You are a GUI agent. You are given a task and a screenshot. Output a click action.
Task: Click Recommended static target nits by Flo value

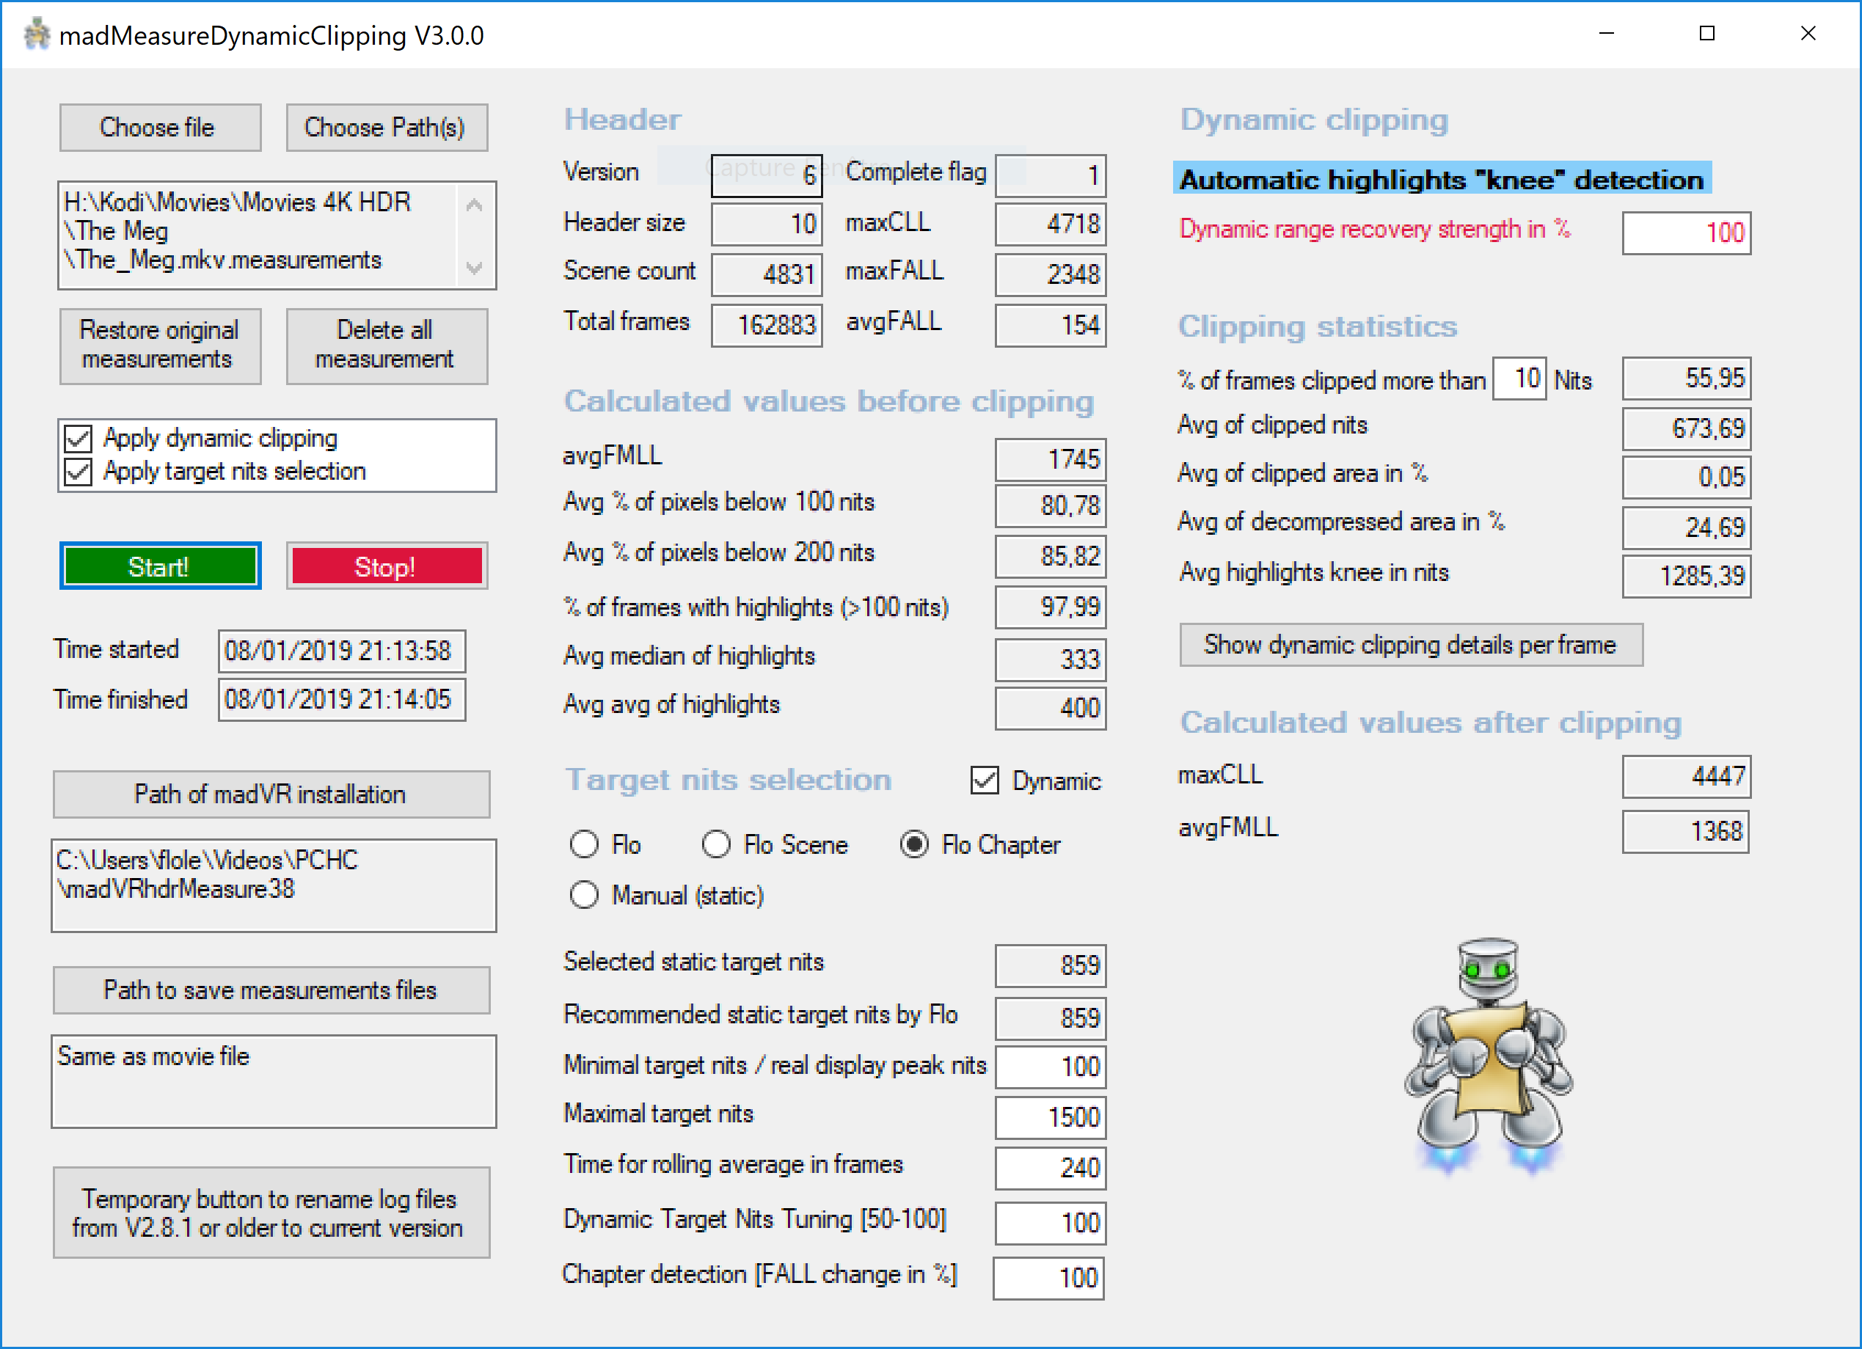pos(1050,1018)
